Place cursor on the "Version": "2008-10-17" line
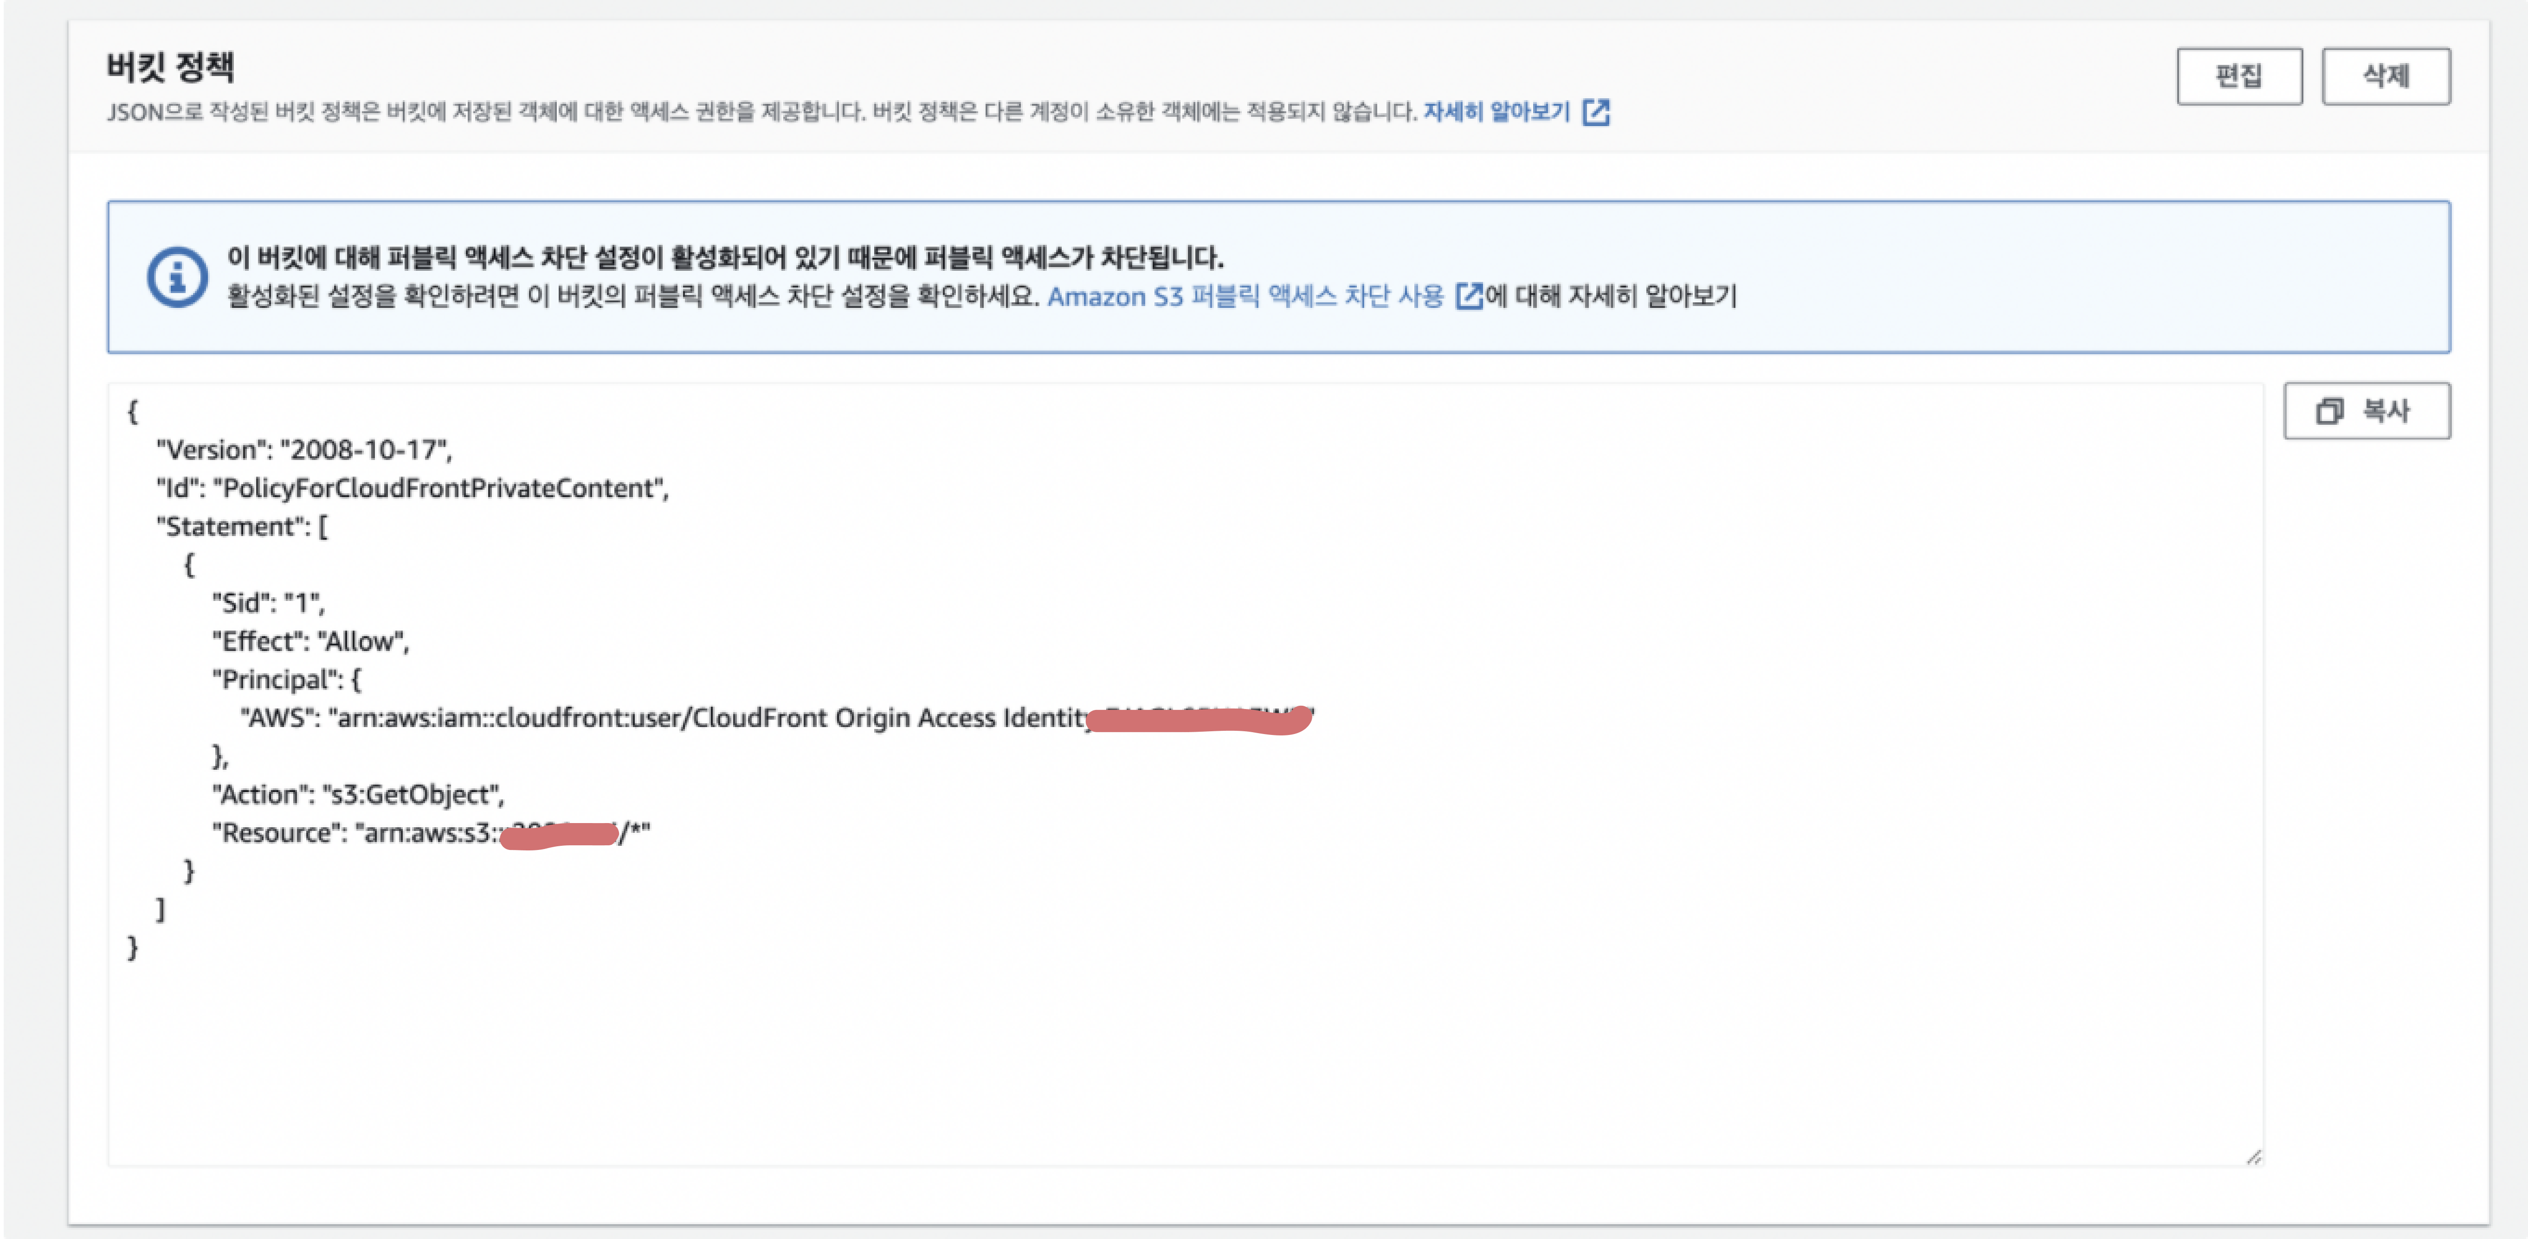 coord(304,450)
